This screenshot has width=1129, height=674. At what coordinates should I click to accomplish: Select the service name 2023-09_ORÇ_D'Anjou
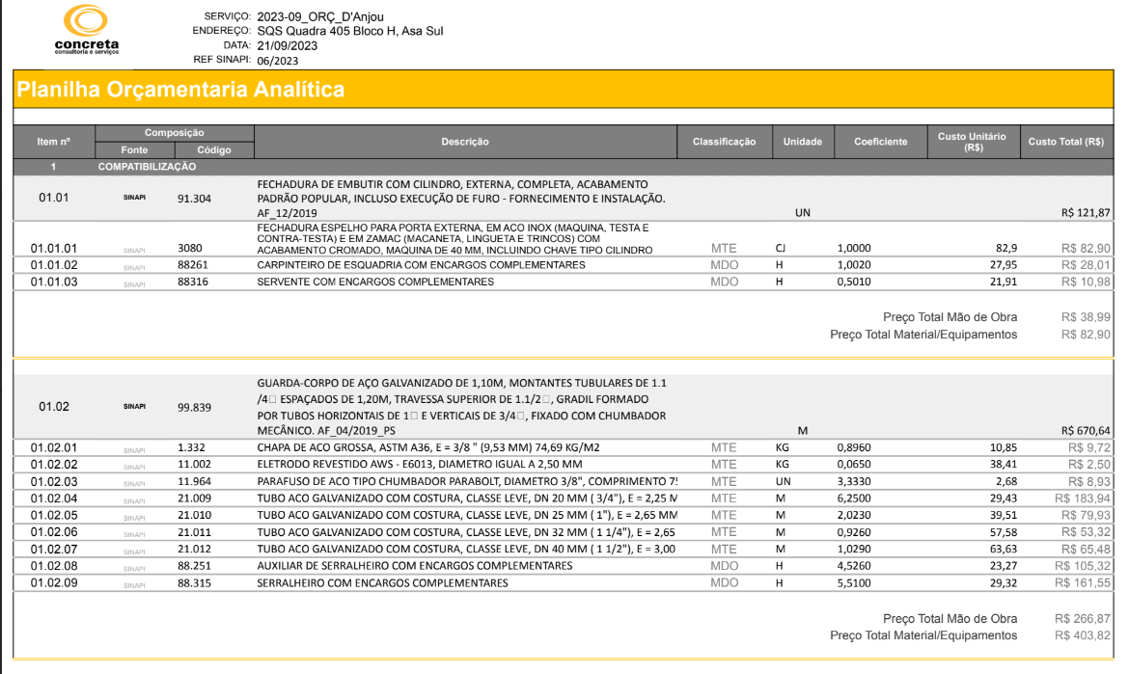319,16
